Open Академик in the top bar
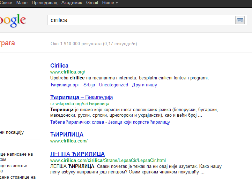This screenshot has height=179, width=252. pos(72,3)
